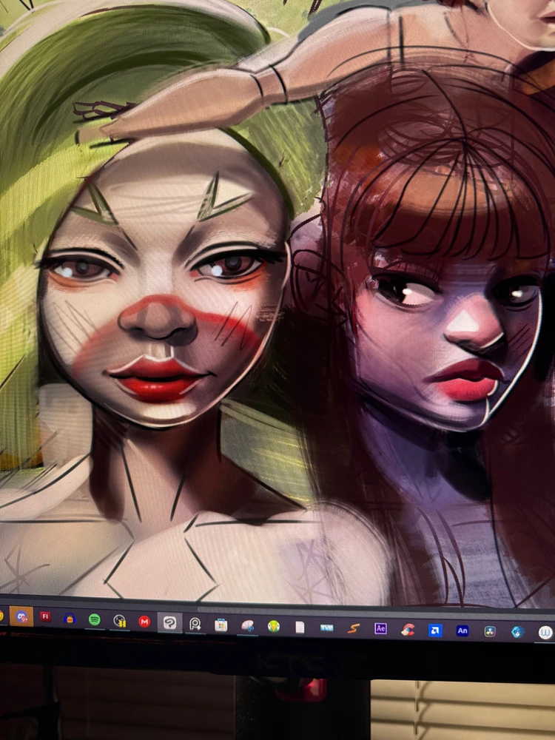The width and height of the screenshot is (555, 740).
Task: Open the red circle M icon
Action: pyautogui.click(x=144, y=622)
